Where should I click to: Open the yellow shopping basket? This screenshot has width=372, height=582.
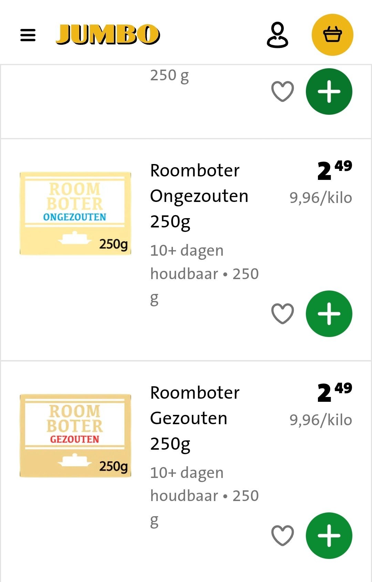point(332,35)
